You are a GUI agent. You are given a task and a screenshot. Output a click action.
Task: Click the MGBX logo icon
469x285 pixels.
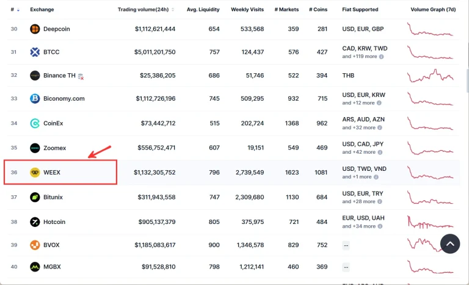click(x=35, y=267)
